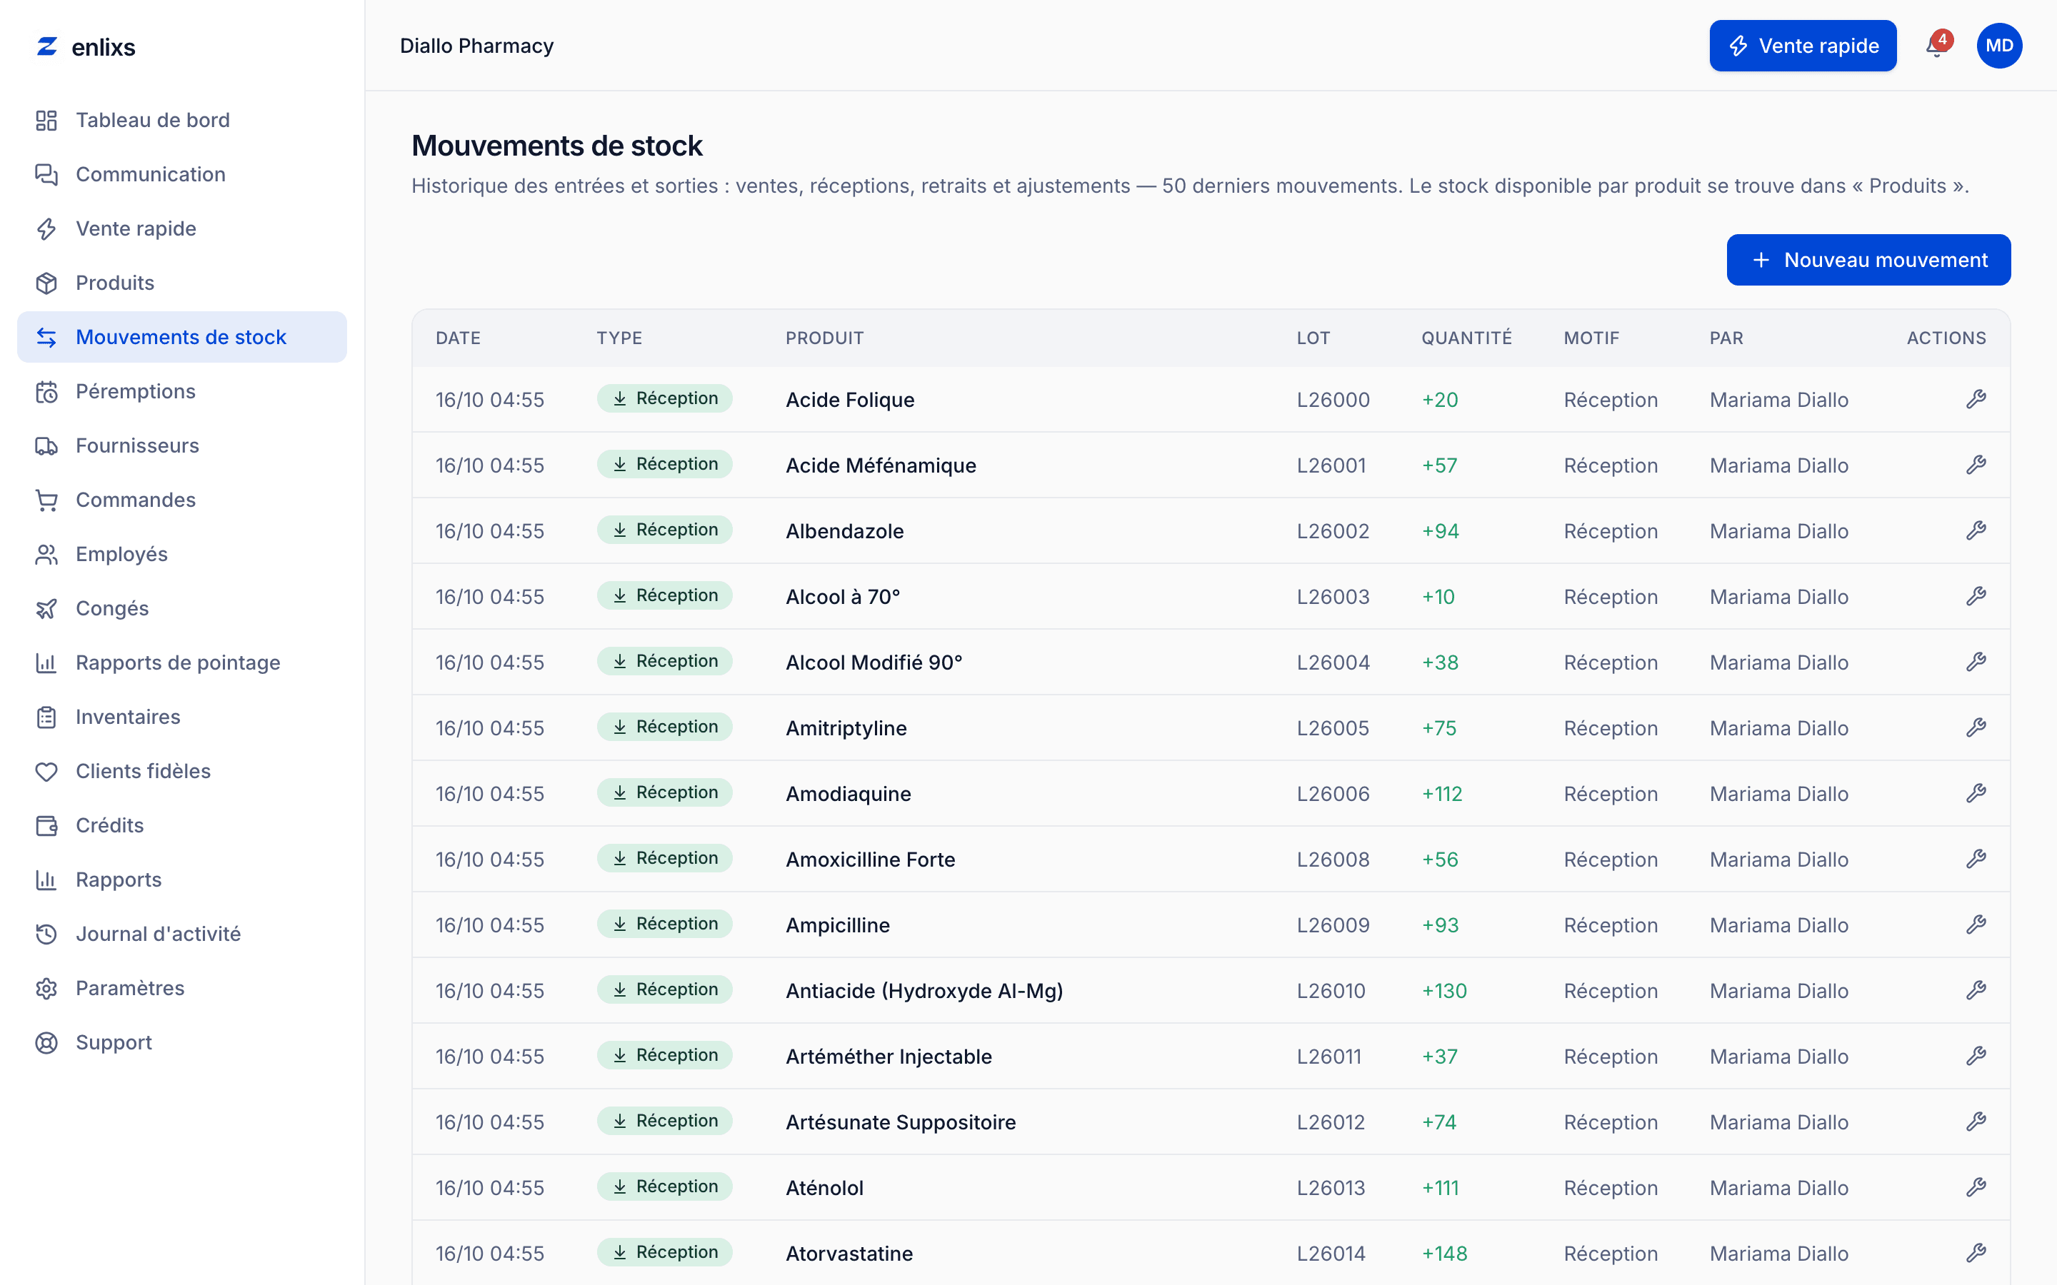The width and height of the screenshot is (2057, 1285).
Task: Click the wrench icon for Ampicilline
Action: (x=1976, y=924)
